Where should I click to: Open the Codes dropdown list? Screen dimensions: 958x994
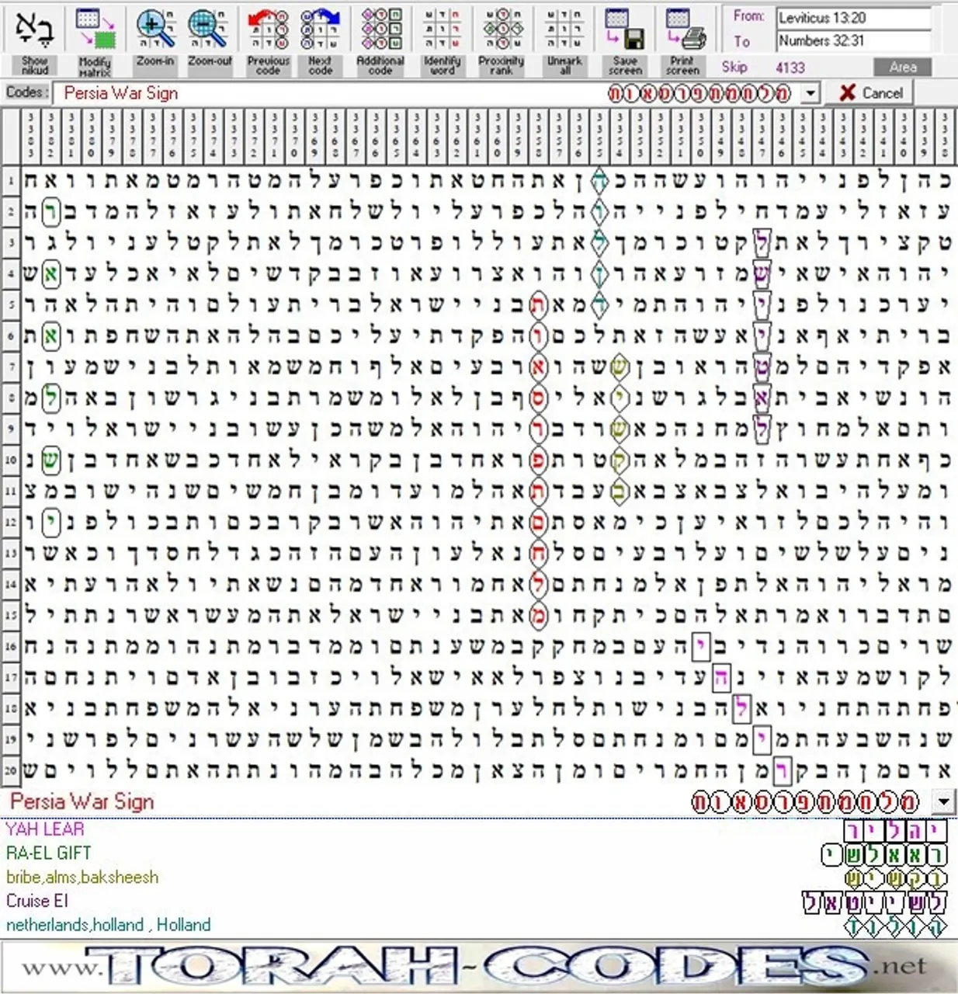810,94
